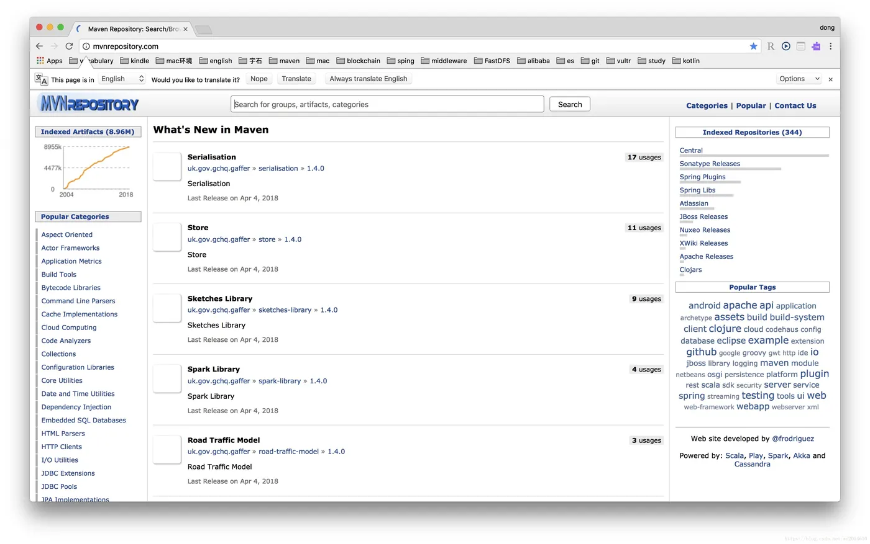Open the Clojars repository link
The height and width of the screenshot is (544, 870).
click(690, 270)
